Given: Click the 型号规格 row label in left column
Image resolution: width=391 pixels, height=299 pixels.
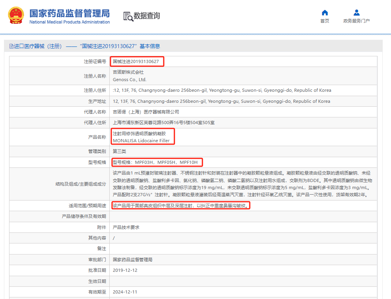Looking at the screenshot, I should pyautogui.click(x=97, y=162).
